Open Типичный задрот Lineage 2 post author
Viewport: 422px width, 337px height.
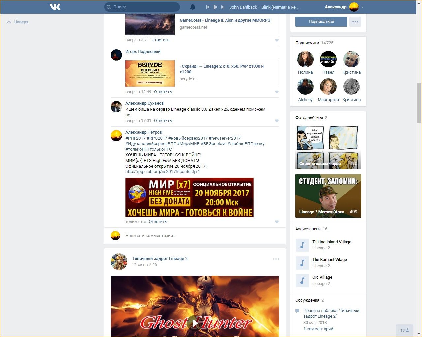pyautogui.click(x=160, y=259)
